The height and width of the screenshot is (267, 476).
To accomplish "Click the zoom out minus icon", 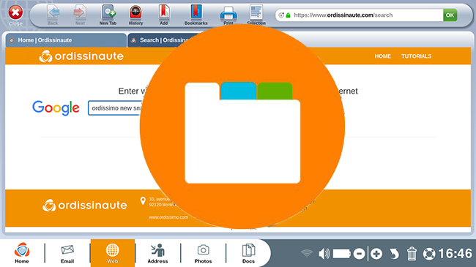I will click(359, 254).
